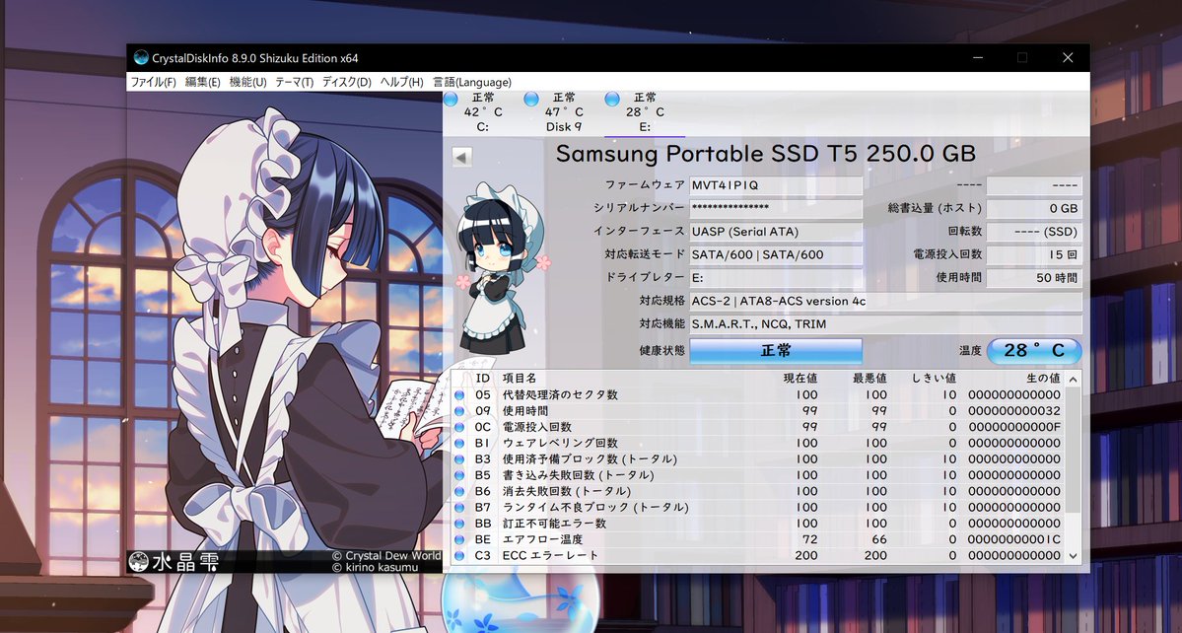The height and width of the screenshot is (633, 1182).
Task: Select the 書き込み失敗回数 (トータル) row
Action: tap(757, 475)
